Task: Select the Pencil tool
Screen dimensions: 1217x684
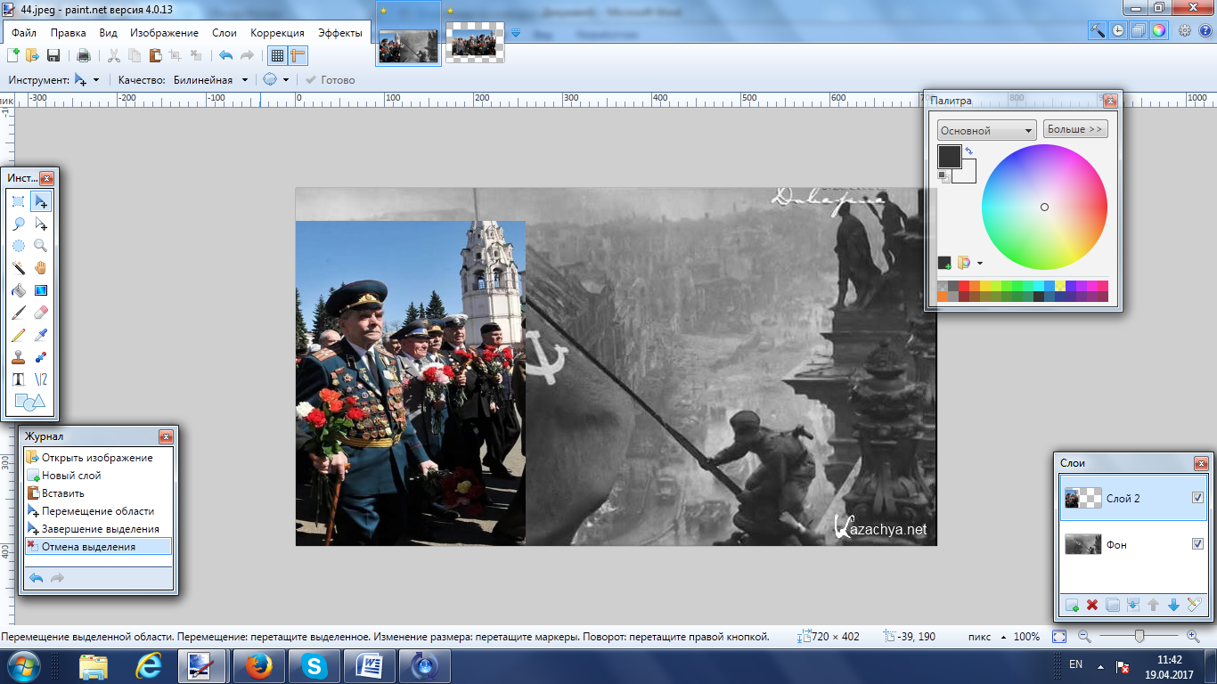Action: point(18,335)
